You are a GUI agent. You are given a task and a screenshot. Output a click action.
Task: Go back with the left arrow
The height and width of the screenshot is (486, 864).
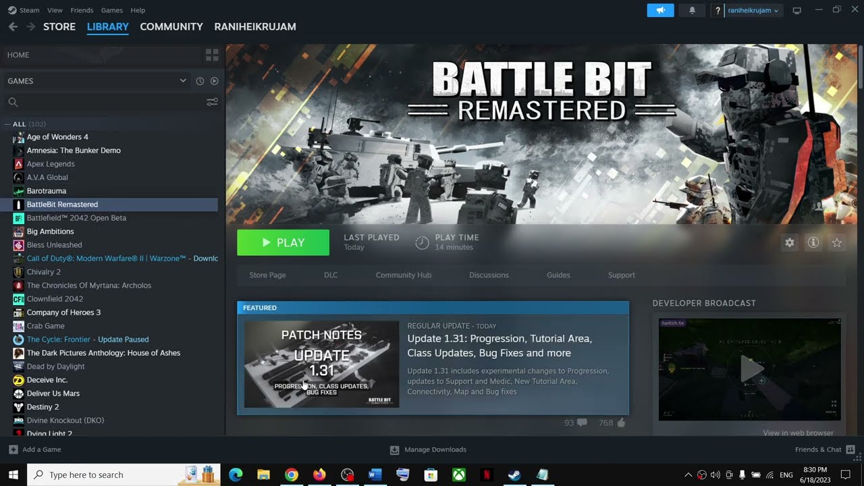13,26
